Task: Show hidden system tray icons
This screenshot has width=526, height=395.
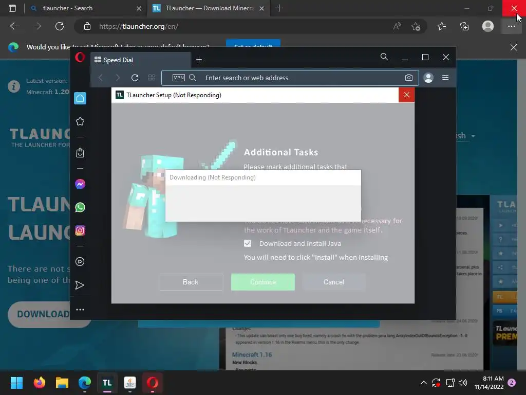Action: pyautogui.click(x=424, y=383)
